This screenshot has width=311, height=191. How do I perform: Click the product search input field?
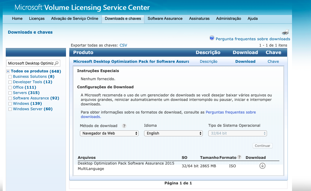30,63
